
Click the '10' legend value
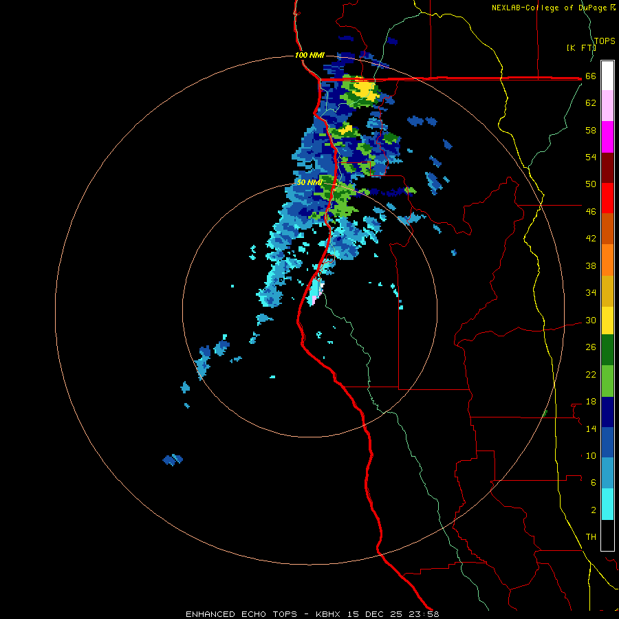point(591,455)
